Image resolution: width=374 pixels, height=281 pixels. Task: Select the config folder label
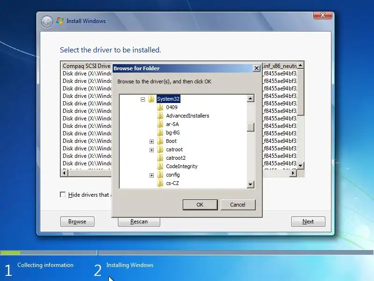[x=173, y=175]
